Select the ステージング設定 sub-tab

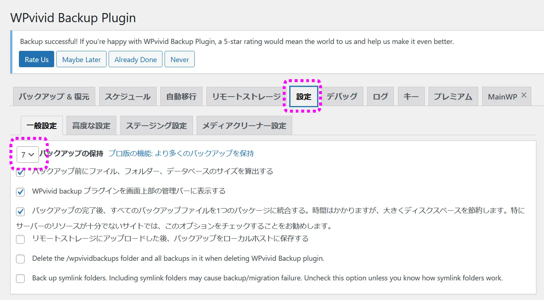click(x=156, y=126)
